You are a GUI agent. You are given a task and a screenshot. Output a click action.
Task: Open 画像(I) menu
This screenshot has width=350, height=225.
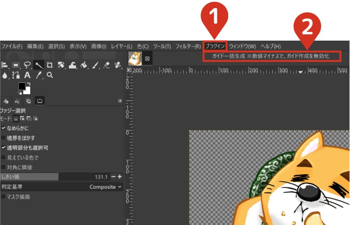pos(99,47)
